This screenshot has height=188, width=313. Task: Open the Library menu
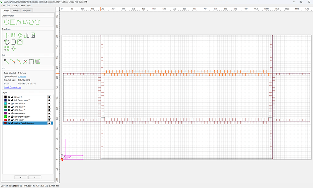tap(15, 5)
